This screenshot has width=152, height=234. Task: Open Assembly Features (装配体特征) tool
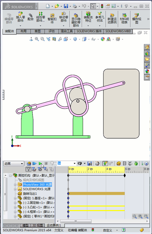pos(88,17)
